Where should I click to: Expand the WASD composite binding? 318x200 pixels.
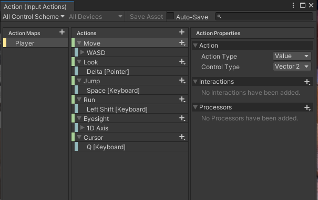82,52
